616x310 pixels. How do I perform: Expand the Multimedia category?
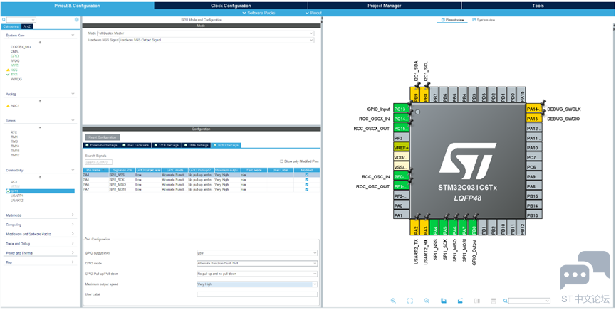point(73,215)
